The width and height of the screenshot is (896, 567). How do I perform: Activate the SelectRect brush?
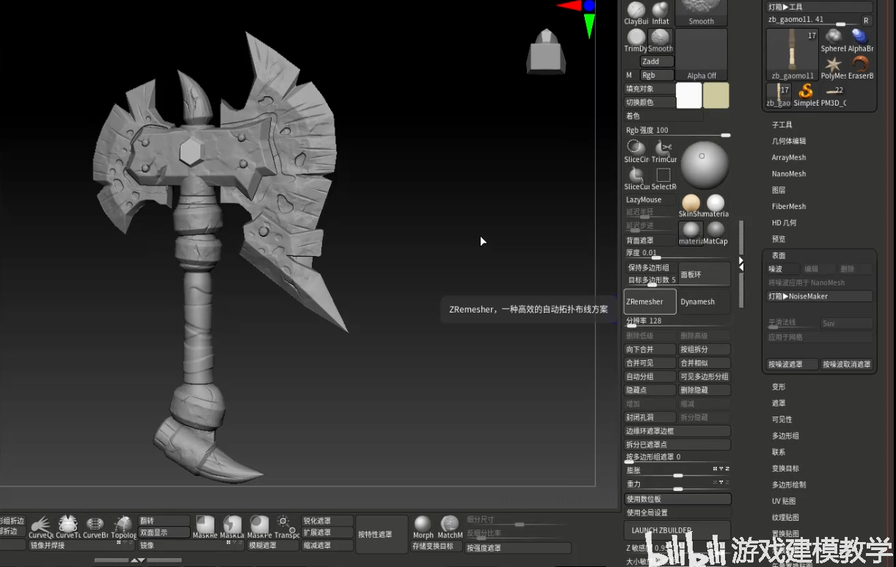click(663, 179)
